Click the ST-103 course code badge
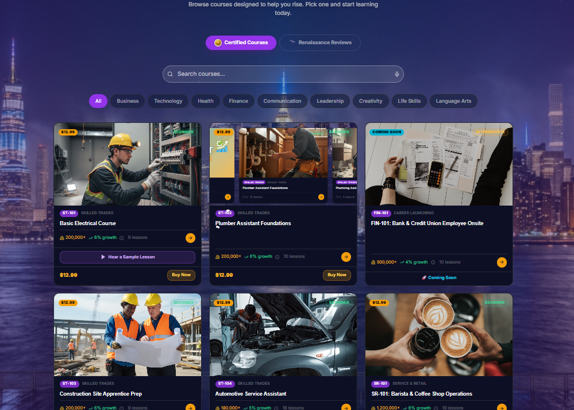Image resolution: width=574 pixels, height=410 pixels. (x=69, y=384)
